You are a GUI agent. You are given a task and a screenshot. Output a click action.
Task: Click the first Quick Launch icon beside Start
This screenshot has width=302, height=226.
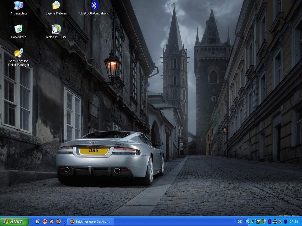tap(38, 221)
